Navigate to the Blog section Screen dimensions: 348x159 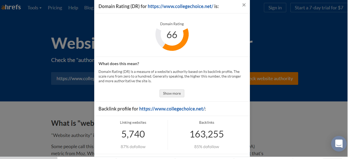[x=89, y=8]
